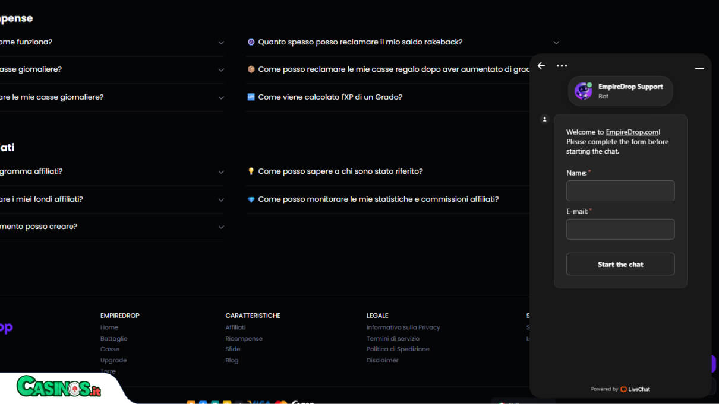Open question about monitoring affiliate statistics and commissions

pyautogui.click(x=379, y=199)
